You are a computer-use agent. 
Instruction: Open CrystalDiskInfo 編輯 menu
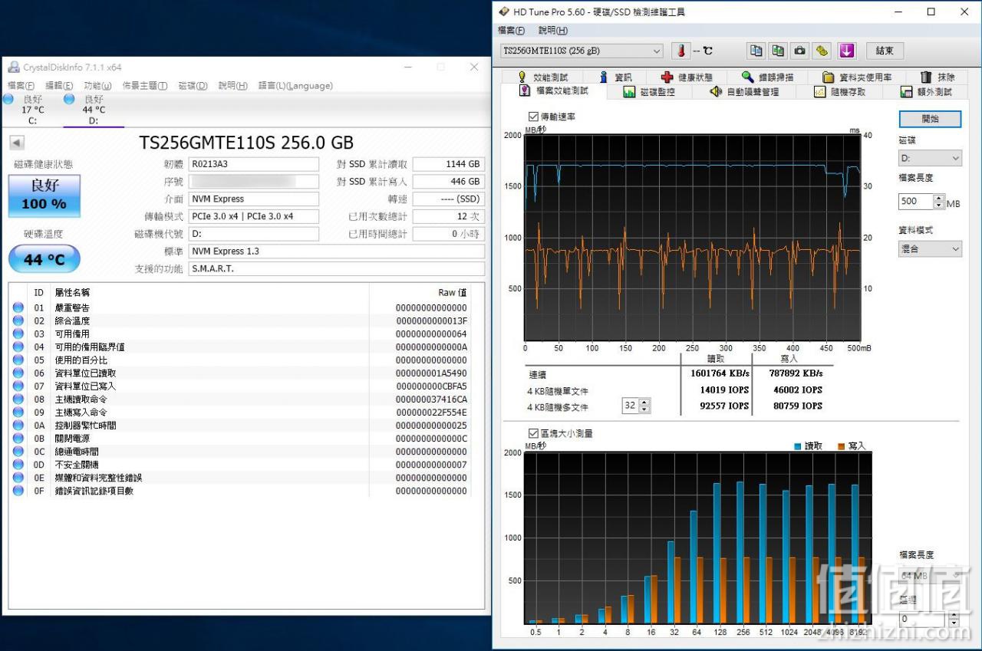click(59, 86)
